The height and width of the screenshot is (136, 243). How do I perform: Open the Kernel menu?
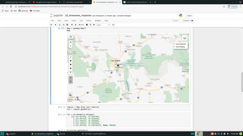tap(88, 20)
